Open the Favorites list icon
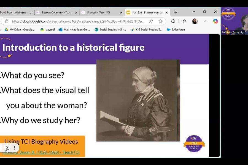Screen dimensions: 248x165 (x=184, y=21)
